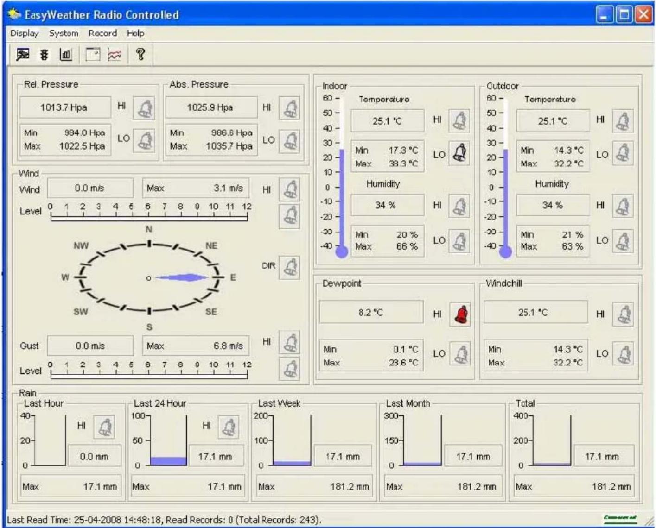
Task: Click the Indoor Temperature LO alarm bell
Action: click(x=459, y=153)
